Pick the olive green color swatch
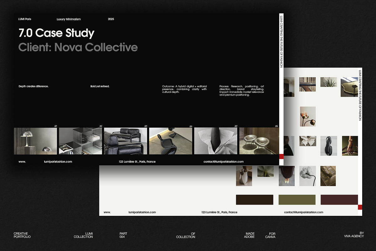Image resolution: width=376 pixels, height=251 pixels. pyautogui.click(x=297, y=200)
